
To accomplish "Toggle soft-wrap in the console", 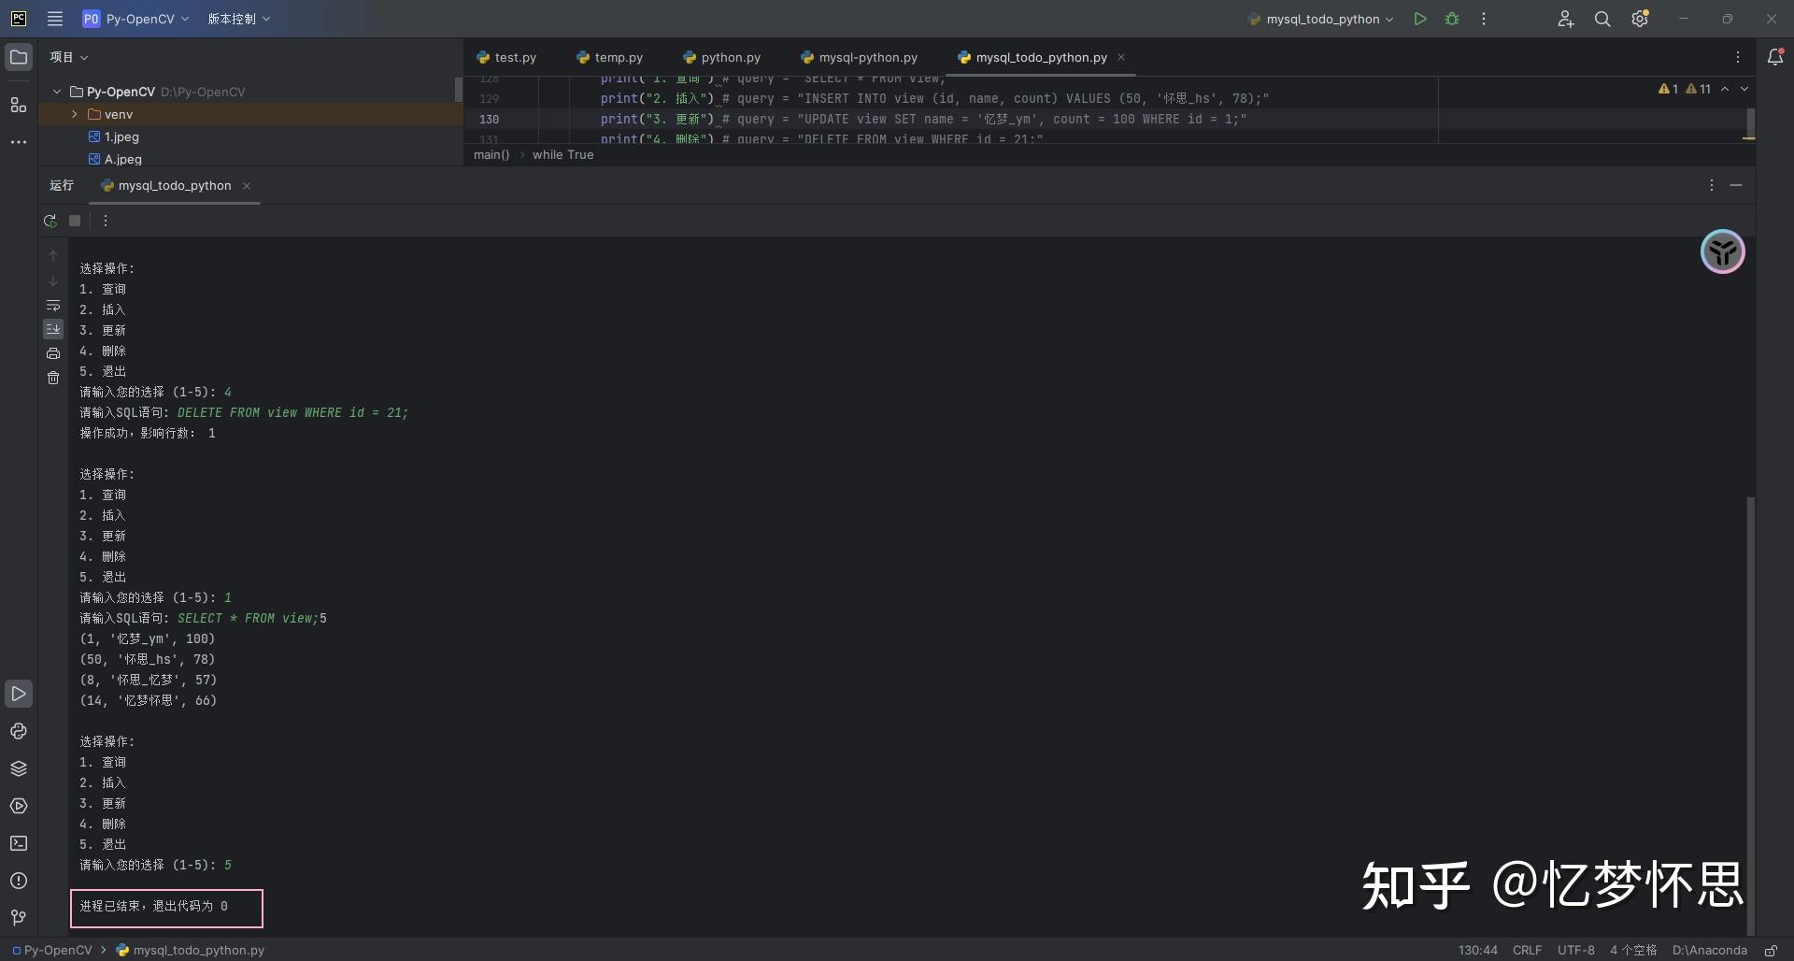I will point(53,305).
